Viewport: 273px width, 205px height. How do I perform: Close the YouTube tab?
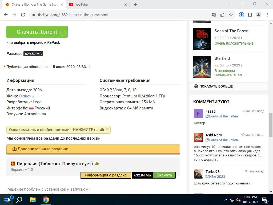coord(126,5)
